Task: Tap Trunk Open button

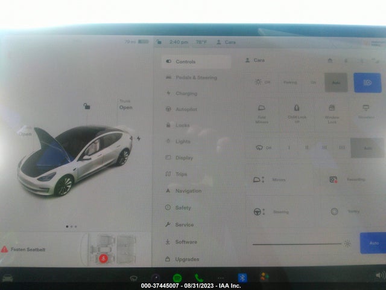Action: point(125,105)
